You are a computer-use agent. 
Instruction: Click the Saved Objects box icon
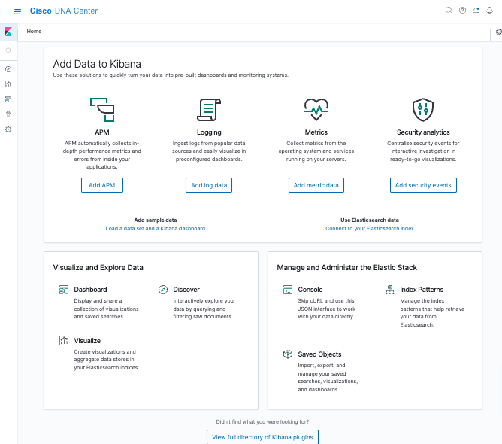288,354
